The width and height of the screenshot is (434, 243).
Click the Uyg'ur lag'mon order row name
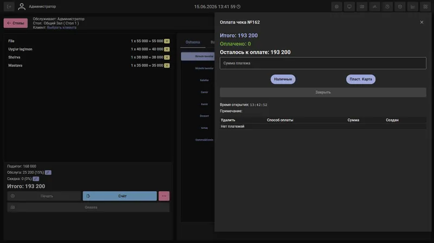pos(20,49)
